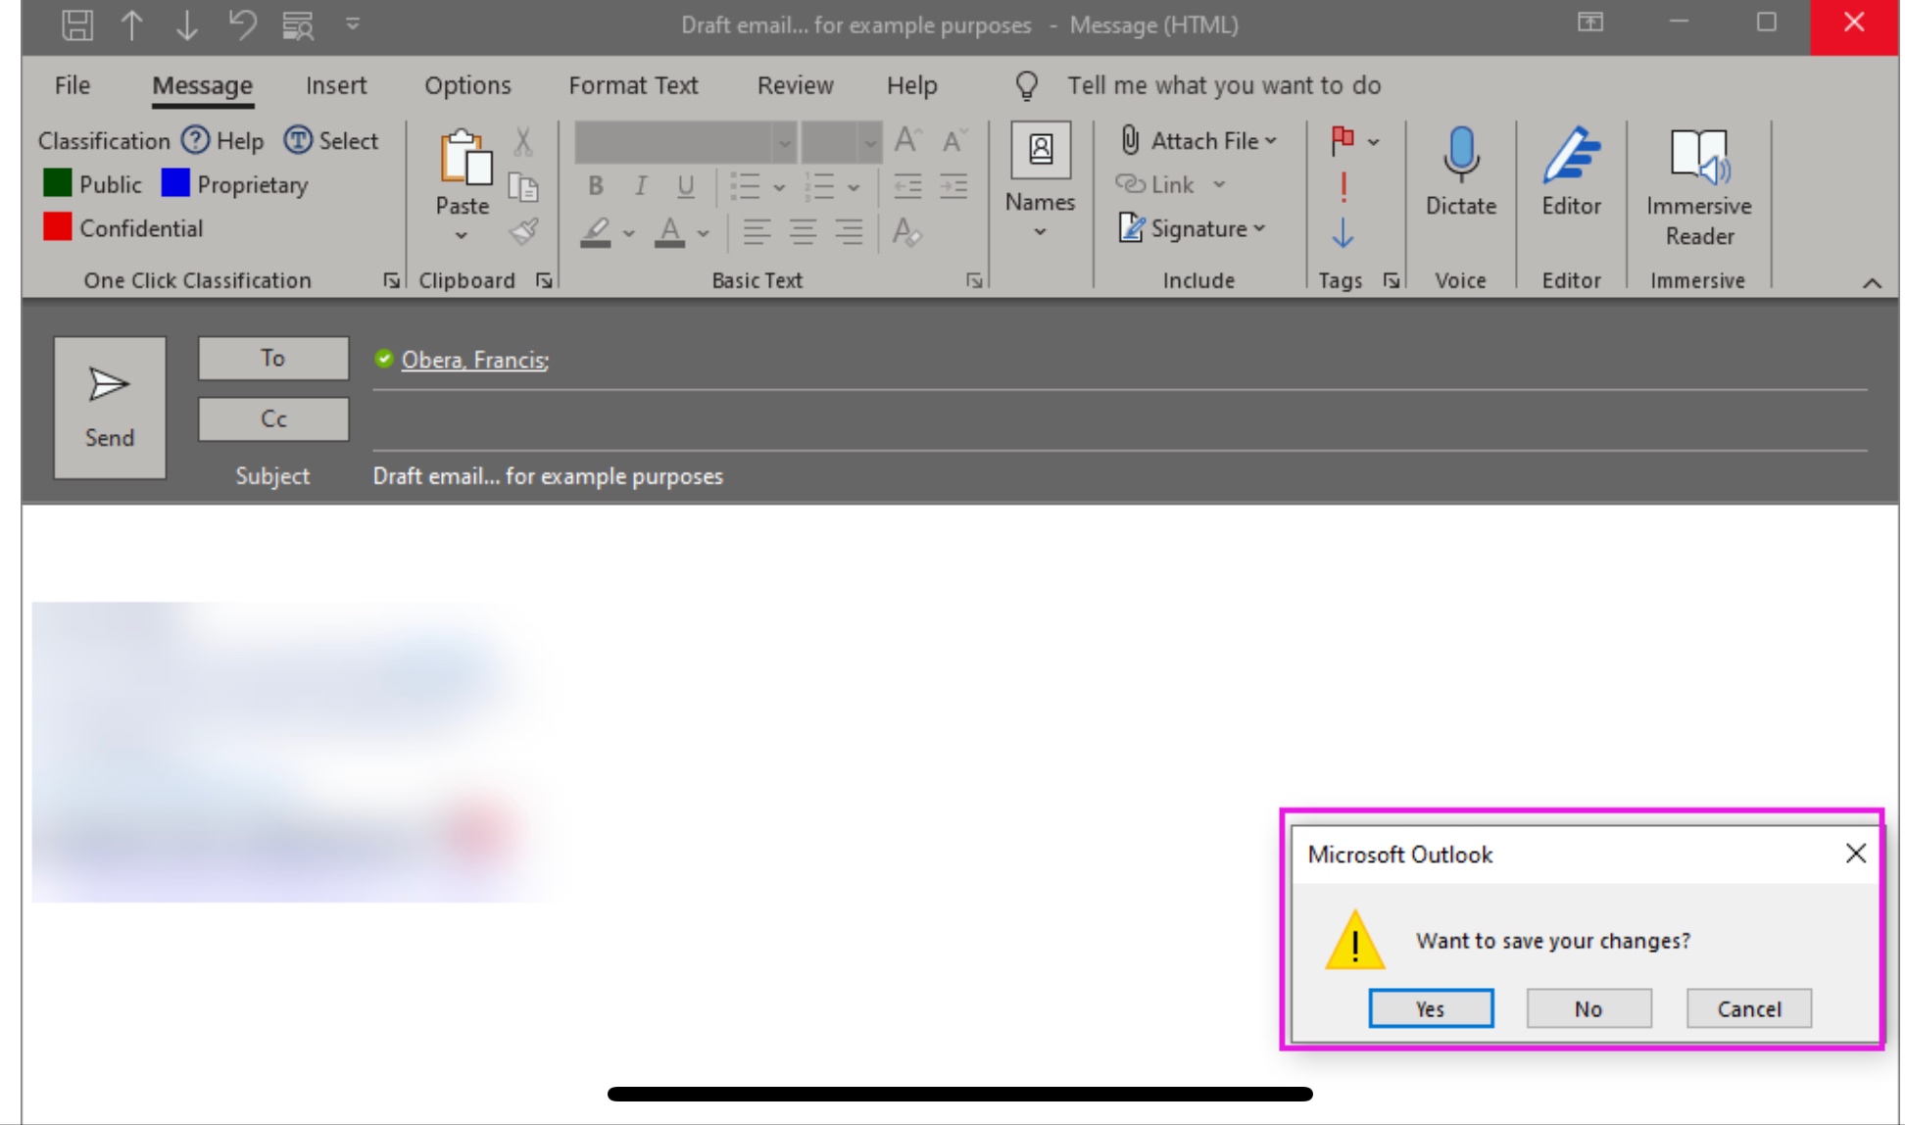The width and height of the screenshot is (1905, 1125).
Task: Open the Classification Help icon
Action: (x=196, y=140)
